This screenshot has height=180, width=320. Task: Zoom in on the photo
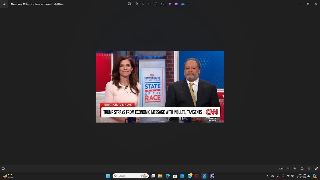point(295,169)
